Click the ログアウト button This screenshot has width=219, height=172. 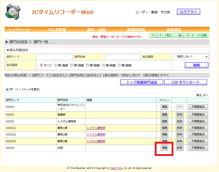point(188,12)
